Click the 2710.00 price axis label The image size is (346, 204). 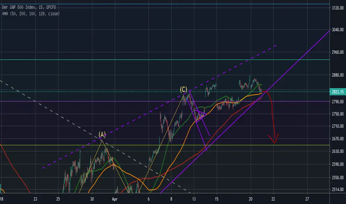point(337,126)
